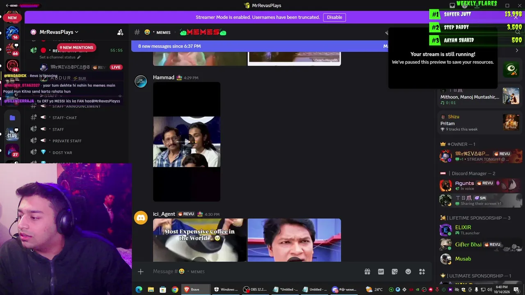Open Musab member profile
Screen dimensions: 525x295
point(479,259)
